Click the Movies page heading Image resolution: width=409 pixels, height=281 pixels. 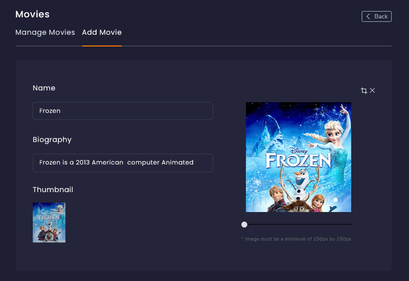(32, 14)
